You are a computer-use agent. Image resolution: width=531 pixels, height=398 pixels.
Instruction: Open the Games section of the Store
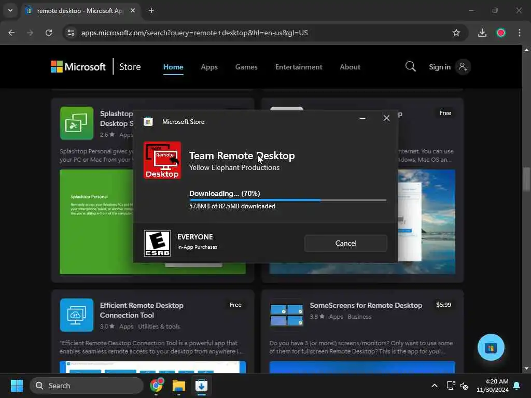246,67
